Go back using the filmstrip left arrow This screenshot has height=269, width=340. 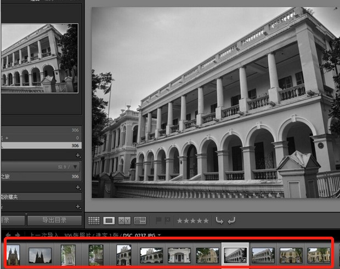pos(8,234)
